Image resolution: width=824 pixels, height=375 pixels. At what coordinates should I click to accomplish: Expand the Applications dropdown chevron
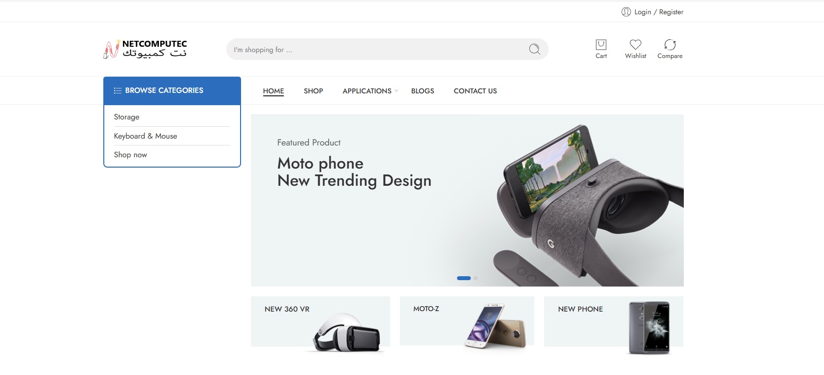397,90
